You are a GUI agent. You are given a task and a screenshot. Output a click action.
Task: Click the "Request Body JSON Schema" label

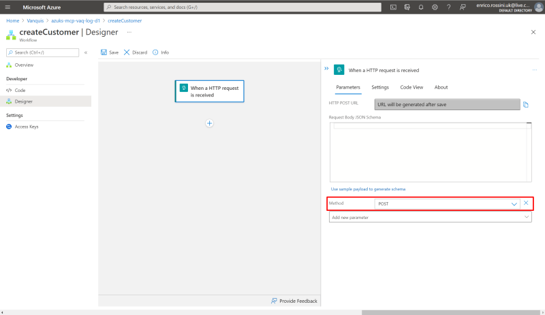[x=354, y=118]
